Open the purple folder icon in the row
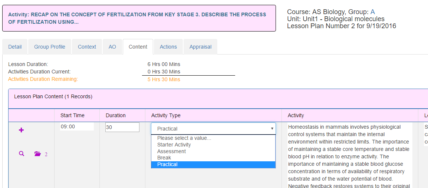Viewport: 428px width, 188px height. pyautogui.click(x=37, y=154)
